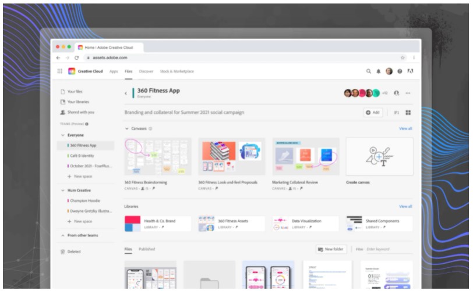Click the Add button

tap(373, 113)
